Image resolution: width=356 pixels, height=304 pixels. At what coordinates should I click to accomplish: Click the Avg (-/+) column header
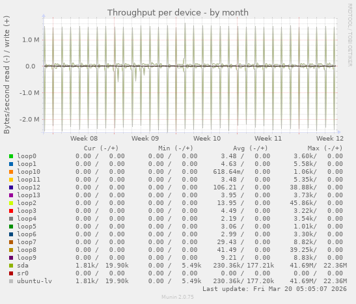pyautogui.click(x=251, y=148)
